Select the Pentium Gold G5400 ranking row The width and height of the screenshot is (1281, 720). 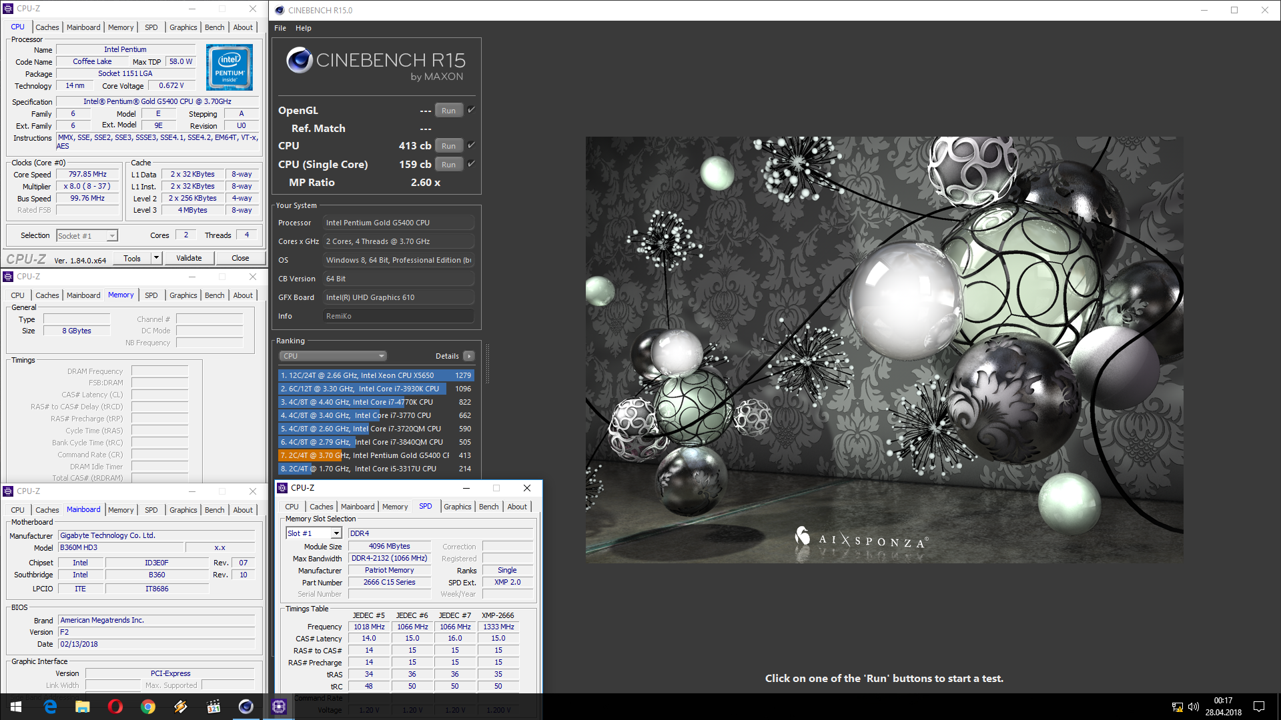(376, 455)
